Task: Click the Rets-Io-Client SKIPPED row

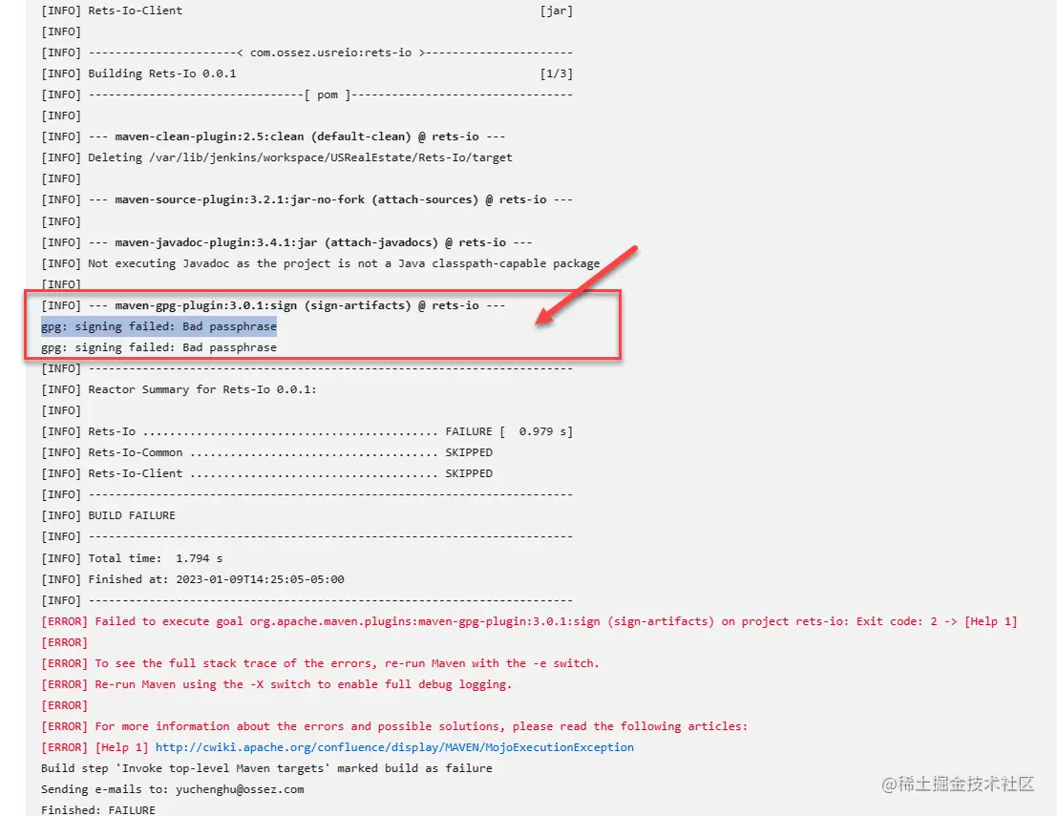Action: (266, 473)
